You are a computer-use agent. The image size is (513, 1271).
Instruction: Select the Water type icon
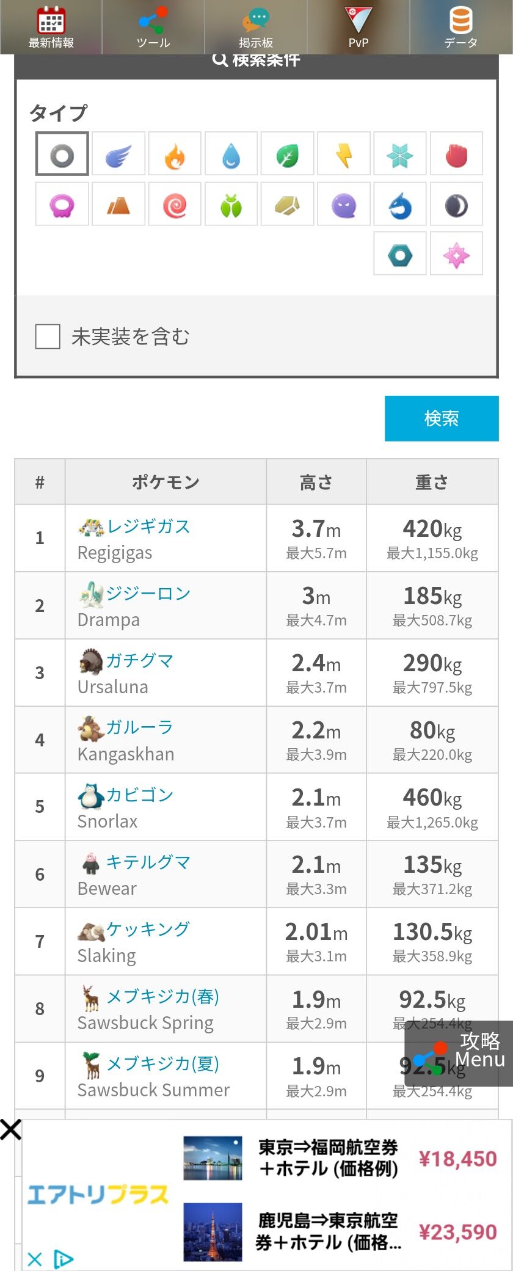pos(231,154)
